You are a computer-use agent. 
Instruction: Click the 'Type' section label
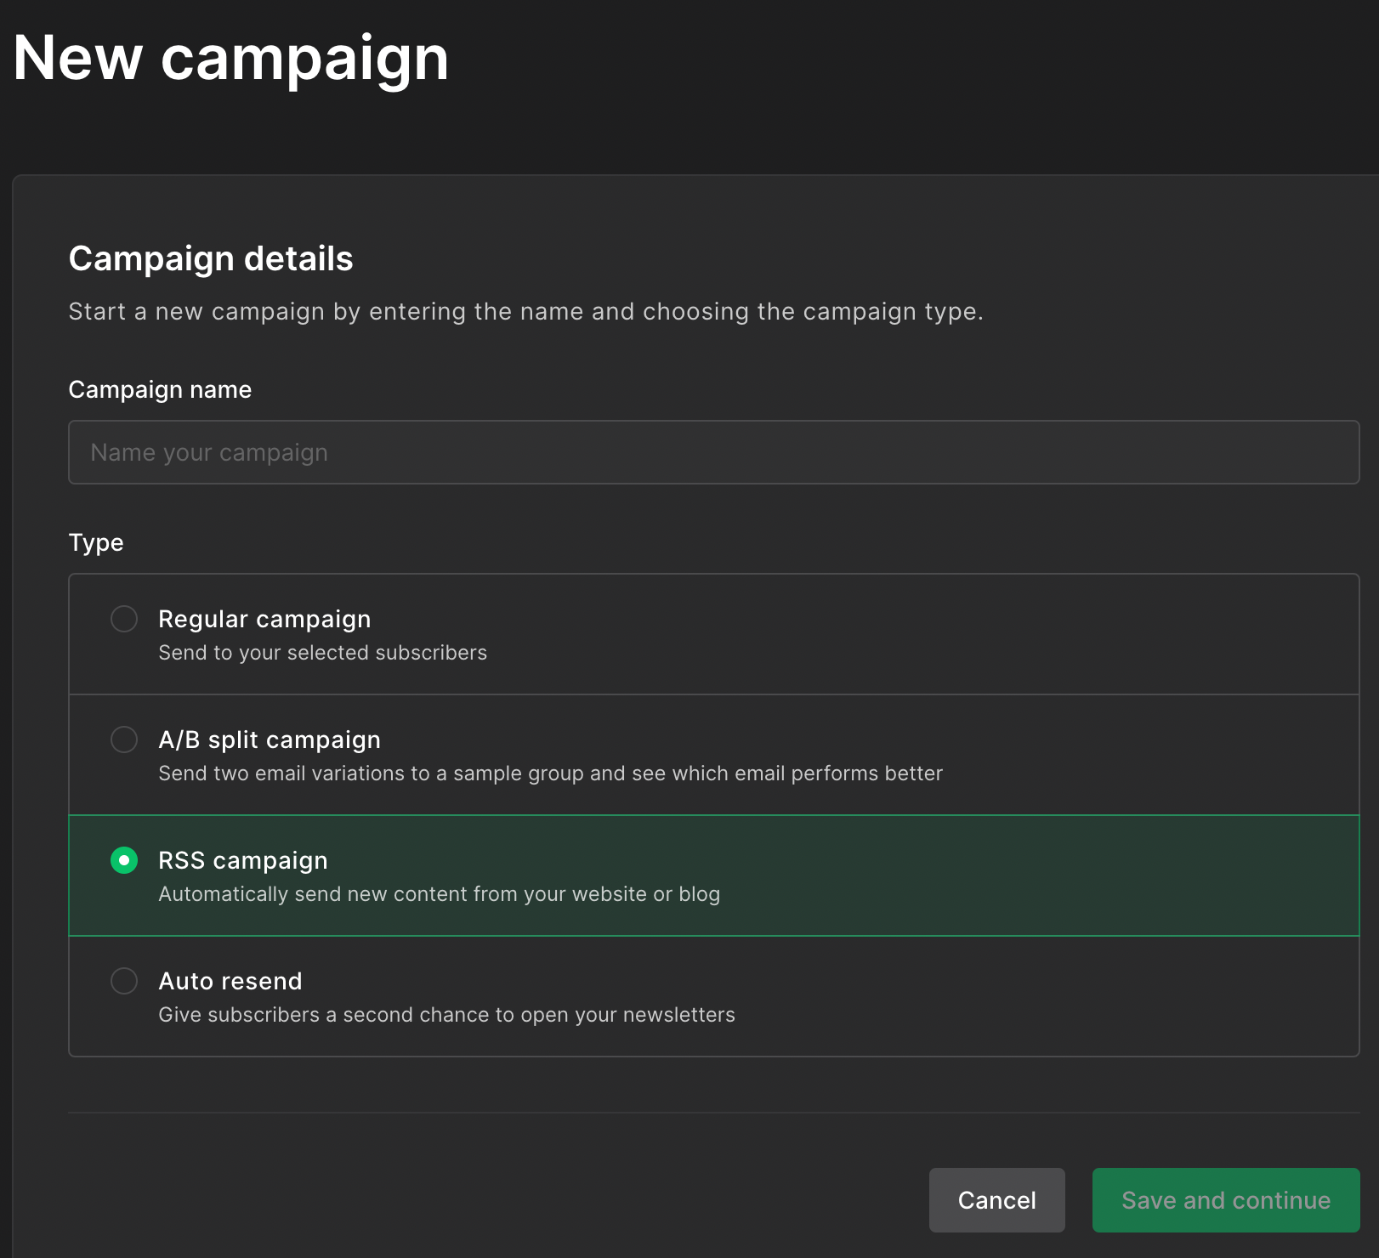click(x=96, y=542)
